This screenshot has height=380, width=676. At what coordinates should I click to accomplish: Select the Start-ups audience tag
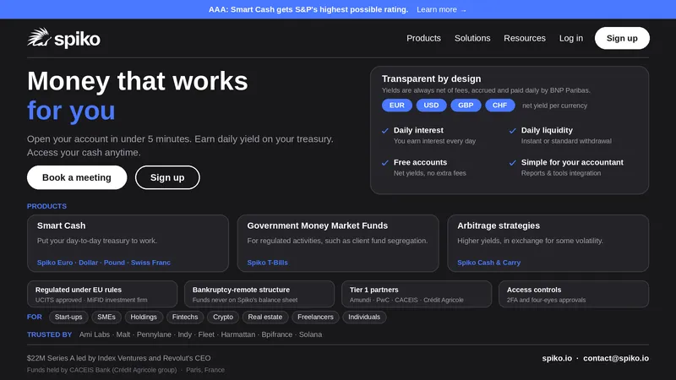click(68, 318)
